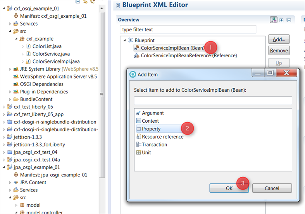305x214 pixels.
Task: Select Unit in Add Item list
Action: 146,152
